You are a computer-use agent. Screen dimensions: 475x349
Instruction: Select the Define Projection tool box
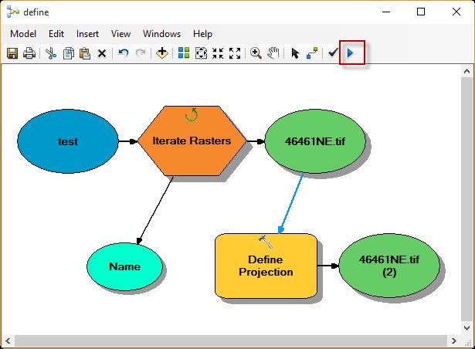pyautogui.click(x=266, y=266)
